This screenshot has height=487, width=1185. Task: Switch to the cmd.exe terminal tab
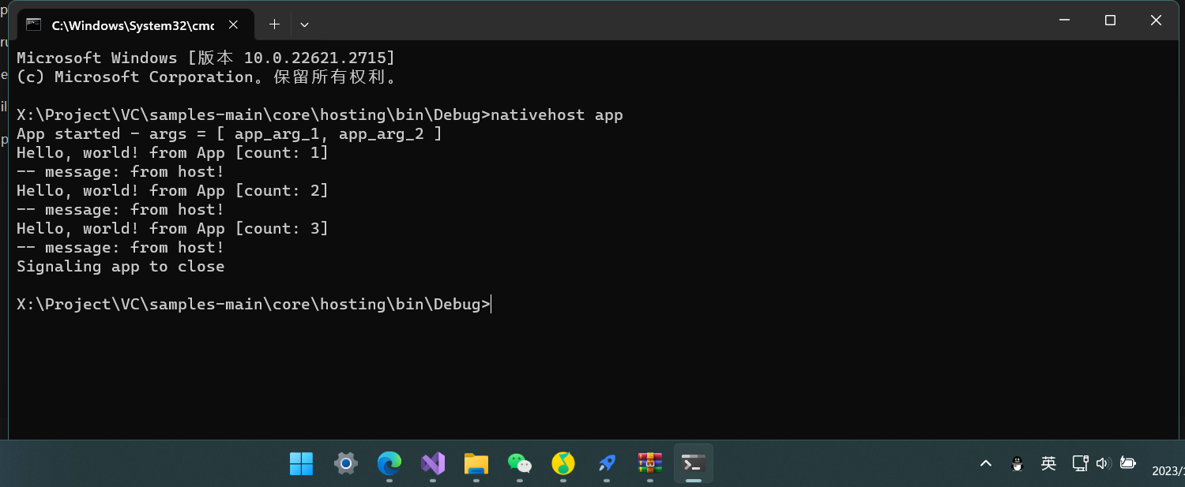pyautogui.click(x=126, y=24)
